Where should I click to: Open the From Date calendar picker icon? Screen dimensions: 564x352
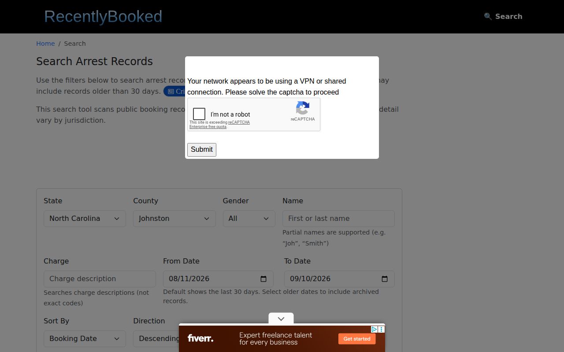point(263,279)
